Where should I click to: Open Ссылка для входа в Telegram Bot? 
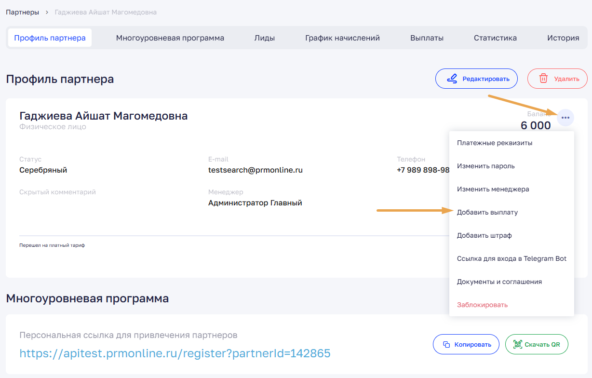click(511, 258)
